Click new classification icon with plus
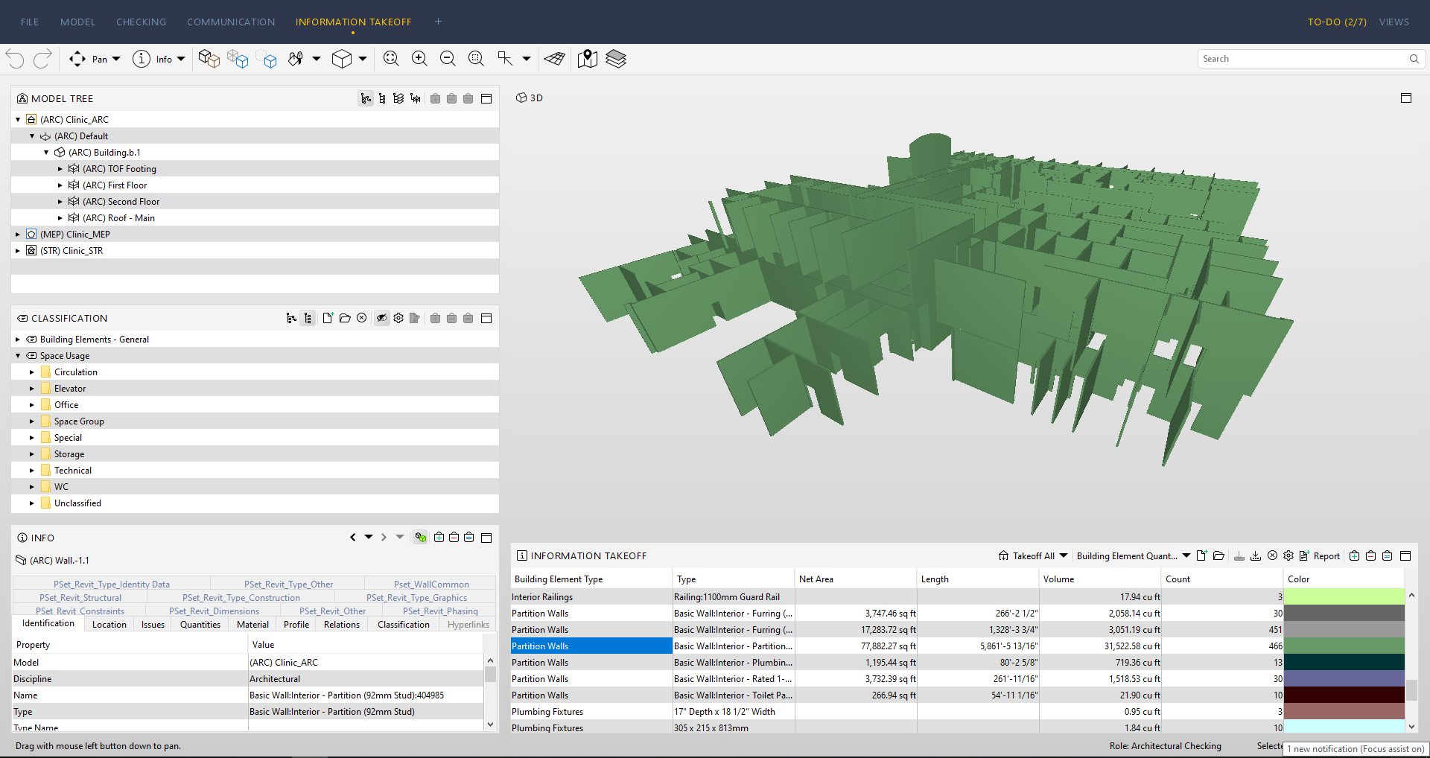 point(328,318)
